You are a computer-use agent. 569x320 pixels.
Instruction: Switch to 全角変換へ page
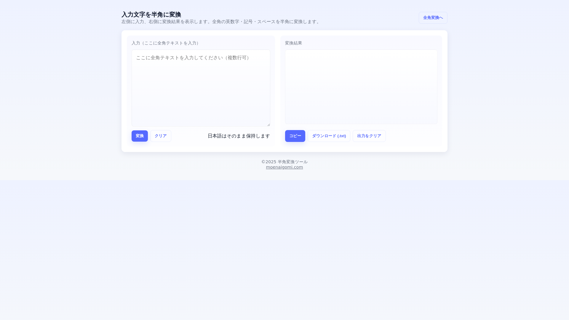pos(433,18)
